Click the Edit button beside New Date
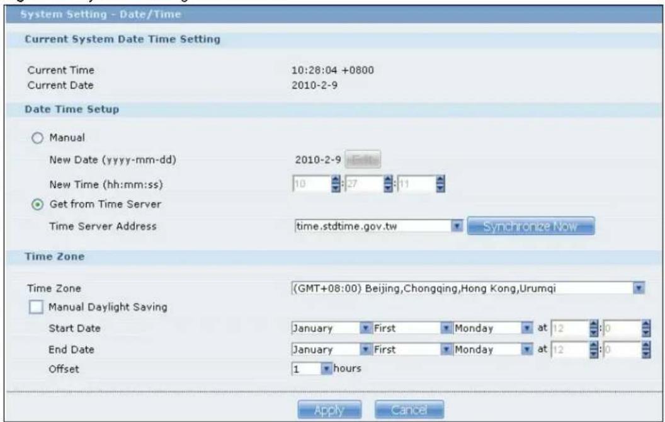The width and height of the screenshot is (665, 422). tap(363, 159)
